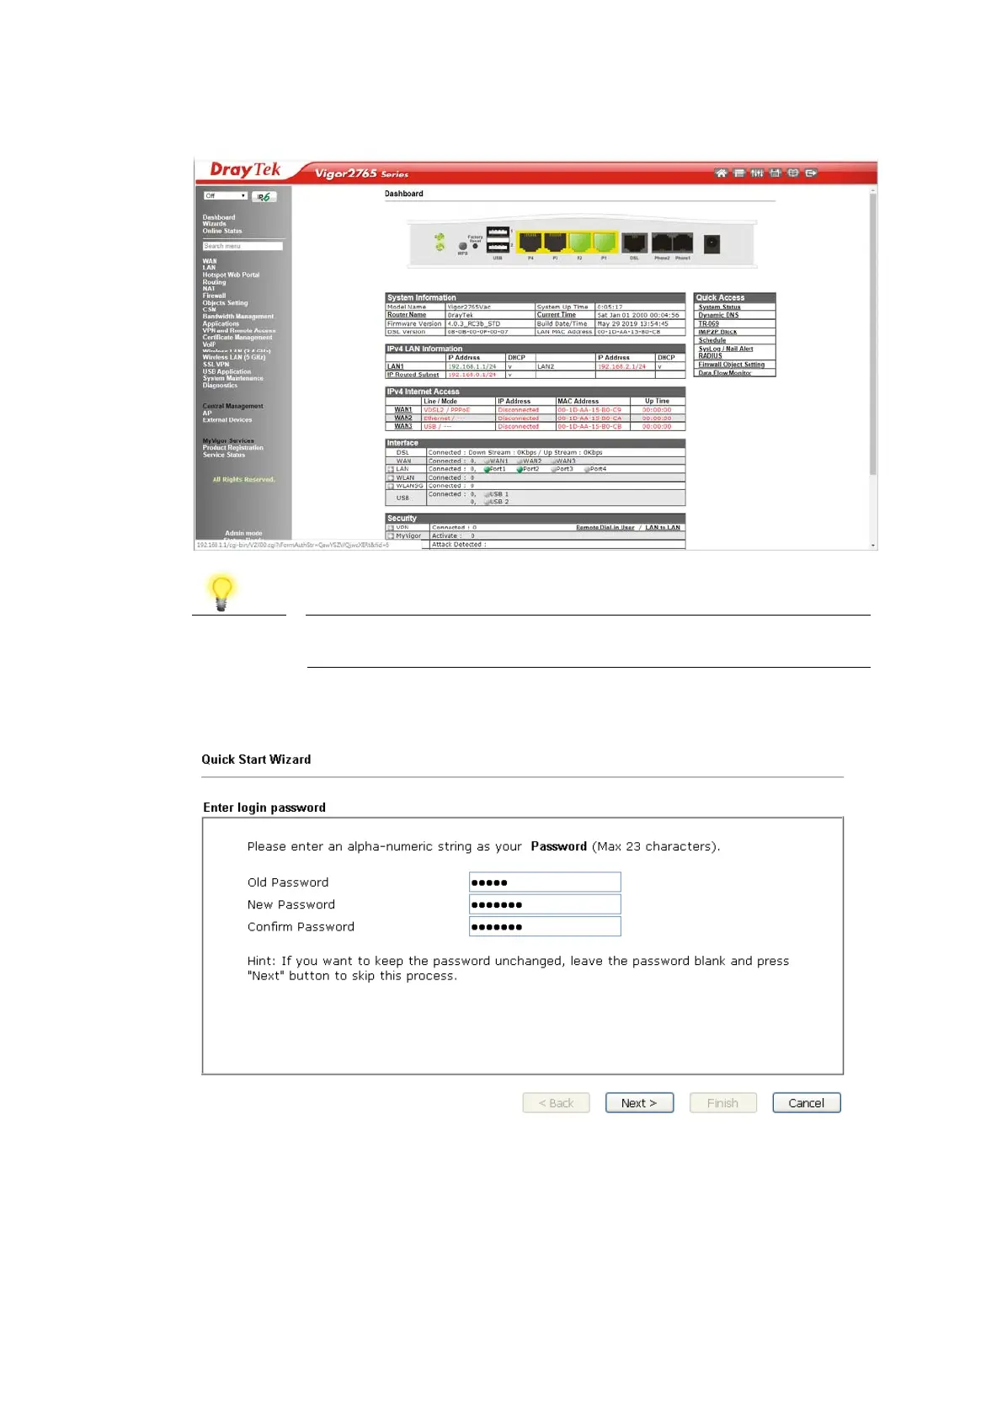
Task: Click the WPS button on router image
Action: click(462, 247)
